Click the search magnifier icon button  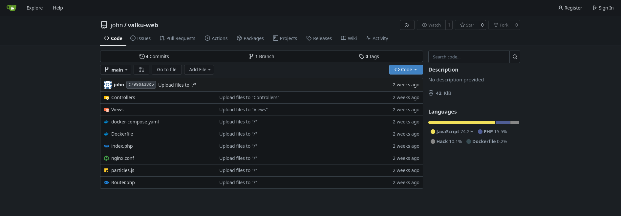point(515,57)
